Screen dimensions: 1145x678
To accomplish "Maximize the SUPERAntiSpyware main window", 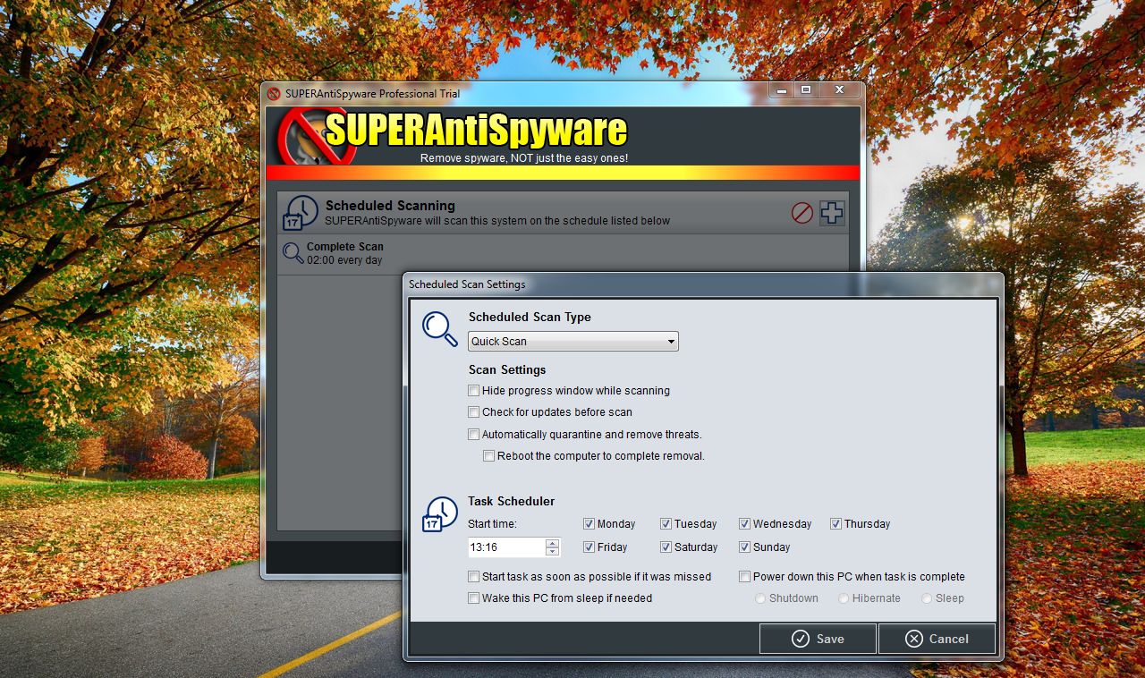I will [805, 90].
